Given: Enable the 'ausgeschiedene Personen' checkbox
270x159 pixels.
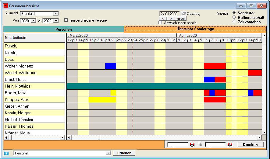Looking at the screenshot, I should point(66,20).
